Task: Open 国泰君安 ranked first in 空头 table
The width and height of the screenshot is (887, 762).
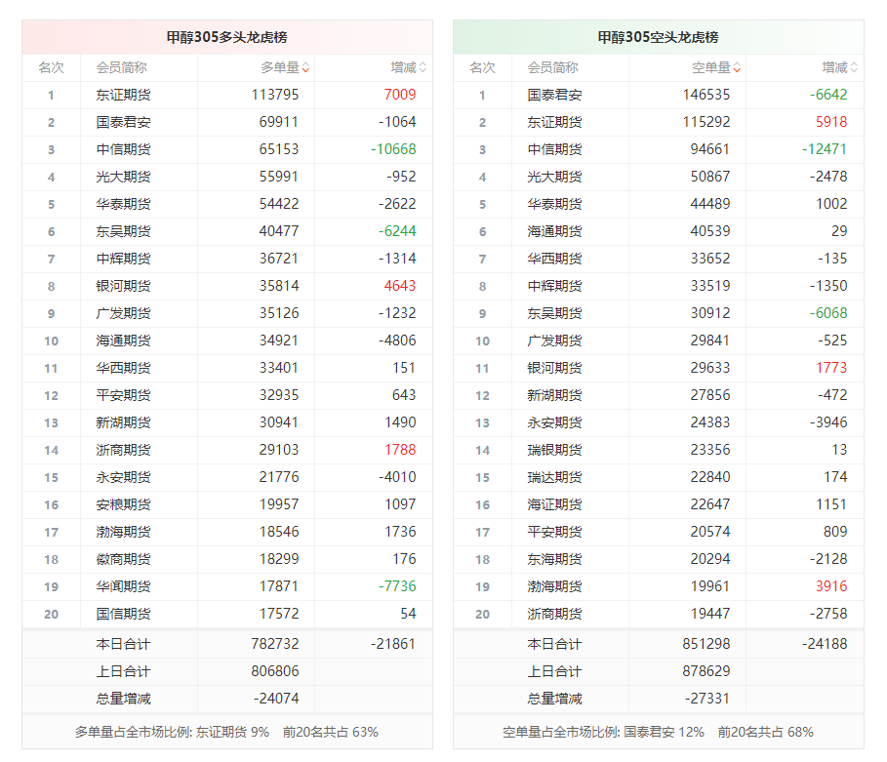Action: [554, 95]
